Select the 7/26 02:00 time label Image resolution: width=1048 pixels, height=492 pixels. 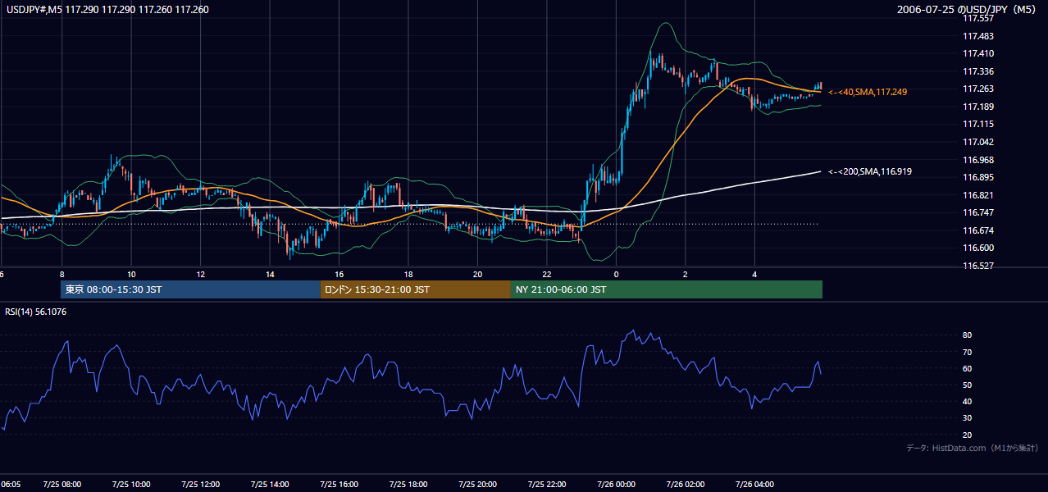(x=686, y=485)
